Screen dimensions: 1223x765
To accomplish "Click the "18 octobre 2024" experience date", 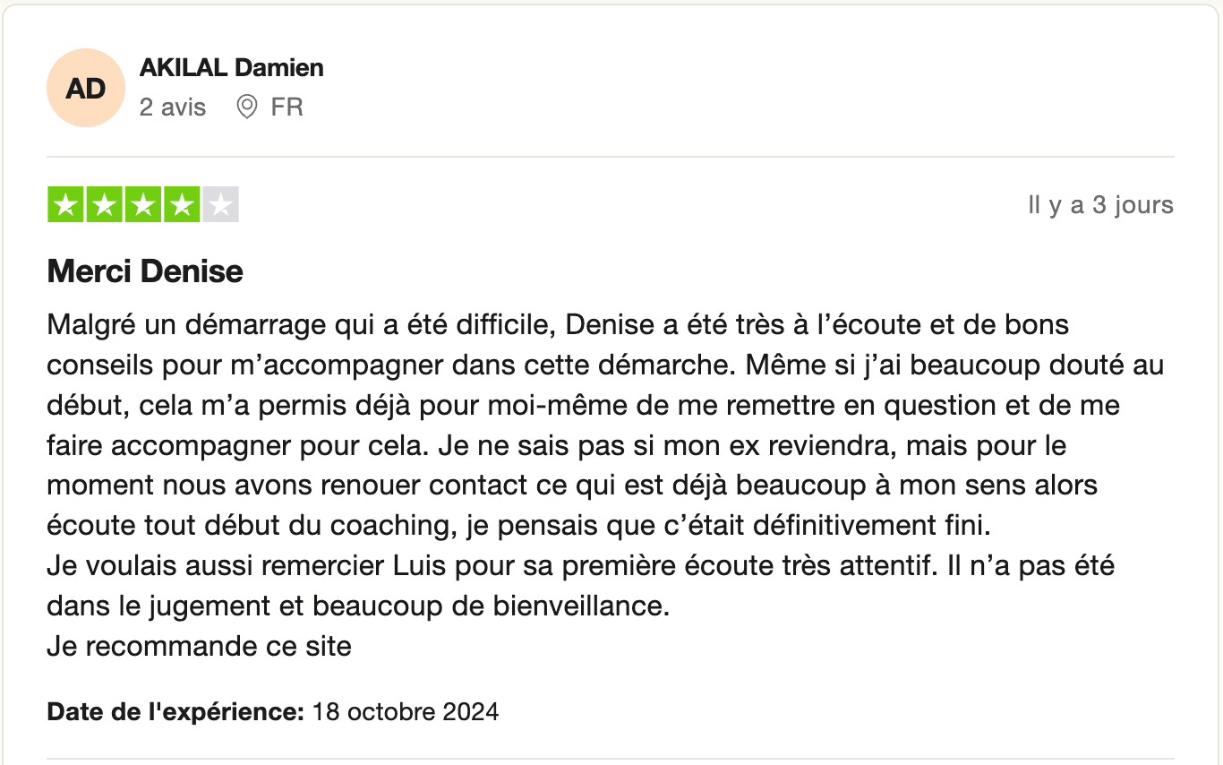I will point(406,713).
